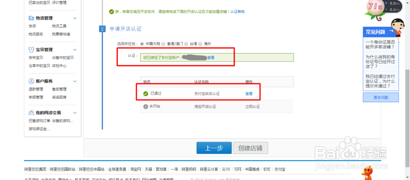Viewport: 410px width, 180px height.
Task: Select 台湾 location radio
Action: point(185,44)
